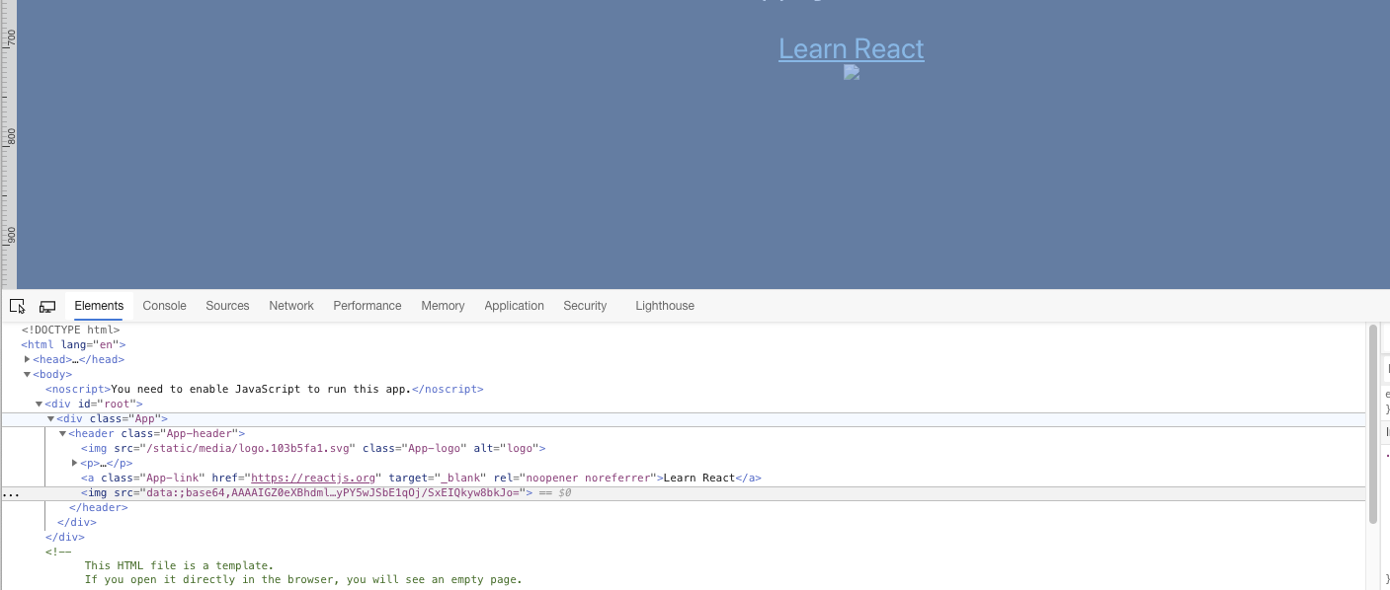Click the vertical ruler at 800 mark
Image resolution: width=1390 pixels, height=590 pixels.
click(9, 136)
